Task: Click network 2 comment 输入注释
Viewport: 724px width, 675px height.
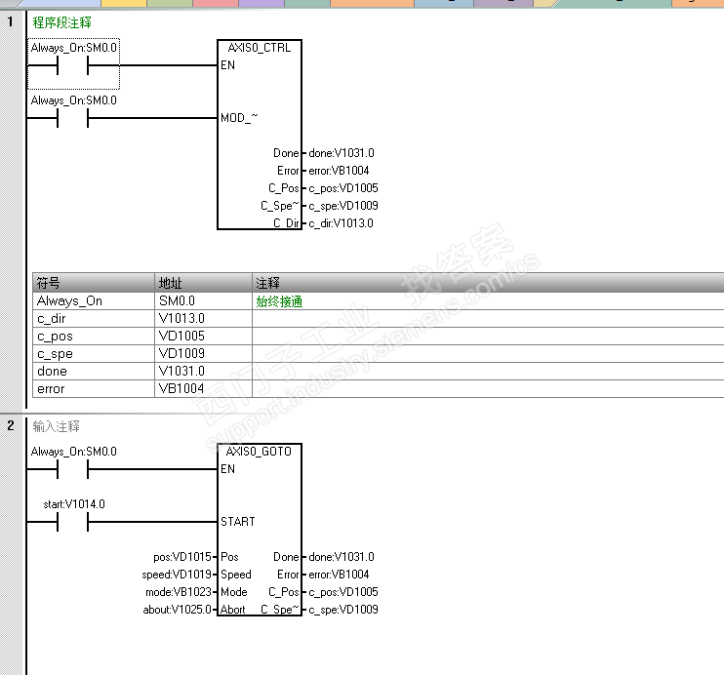Action: [57, 426]
